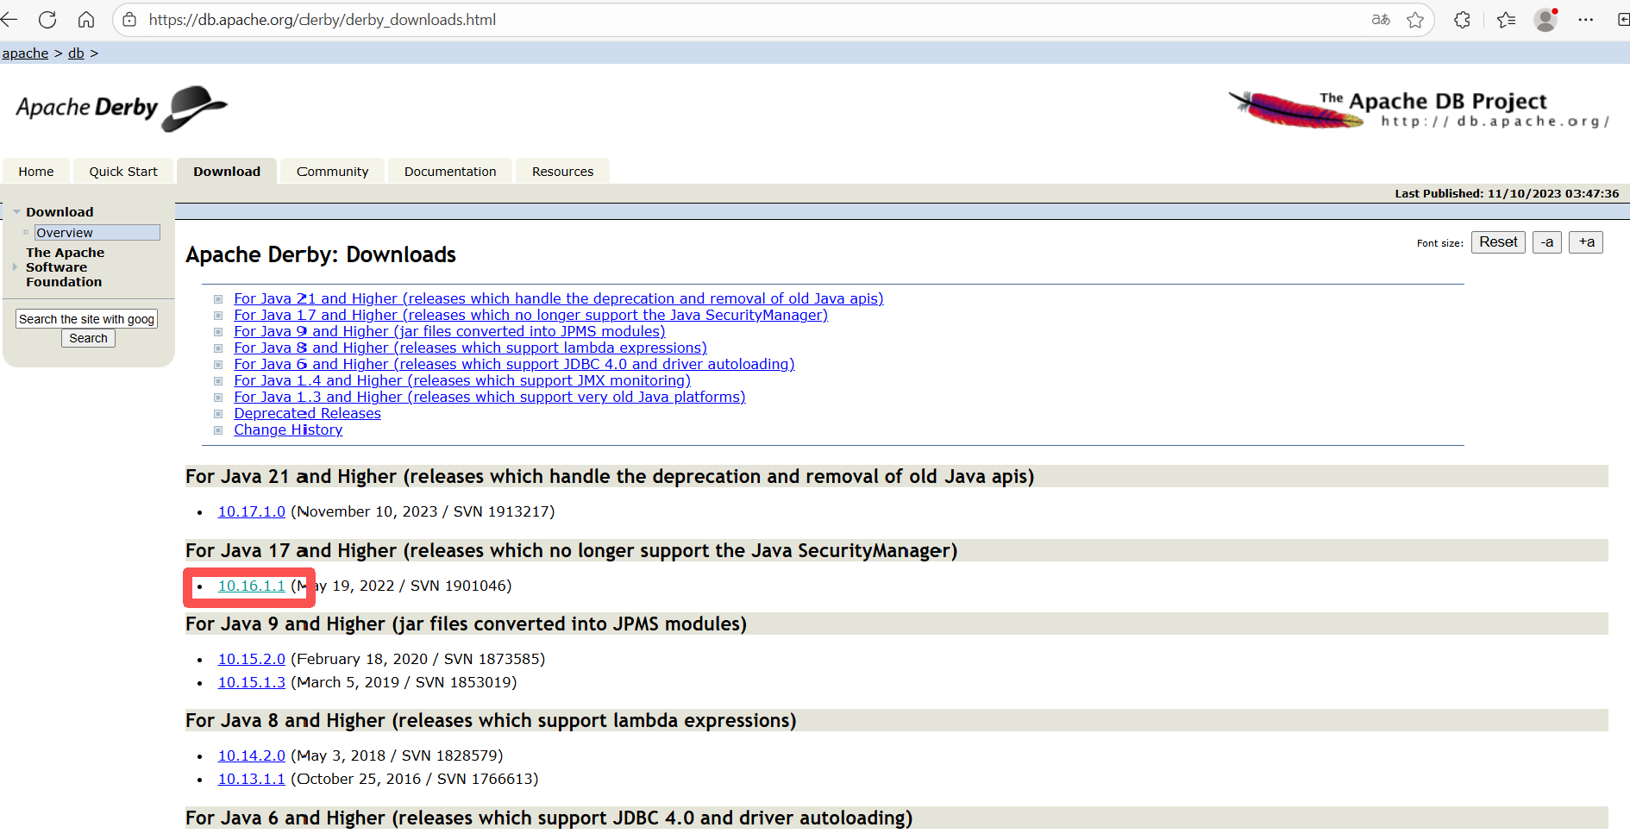This screenshot has width=1630, height=840.
Task: Open the Home tab
Action: (x=36, y=172)
